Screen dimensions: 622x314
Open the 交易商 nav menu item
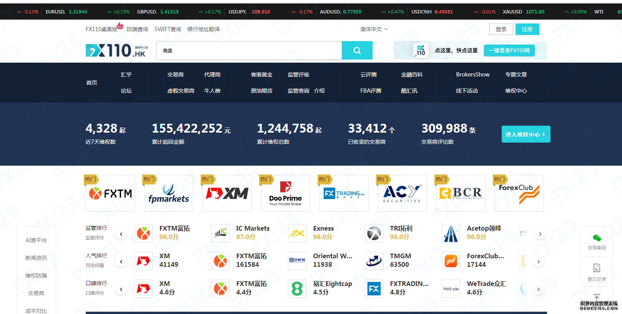tap(175, 75)
